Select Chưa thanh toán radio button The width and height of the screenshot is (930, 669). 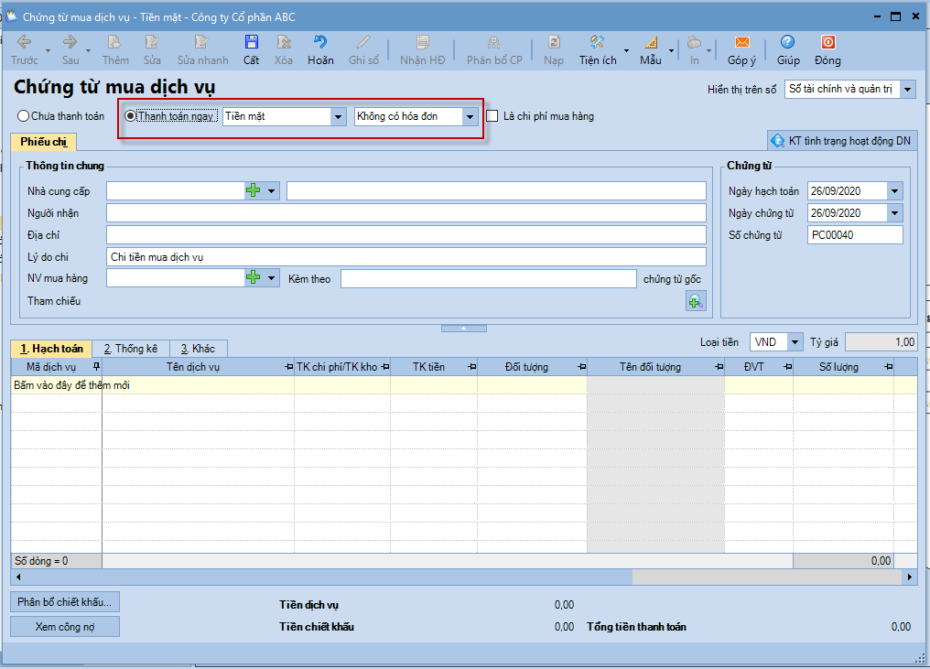pyautogui.click(x=23, y=116)
